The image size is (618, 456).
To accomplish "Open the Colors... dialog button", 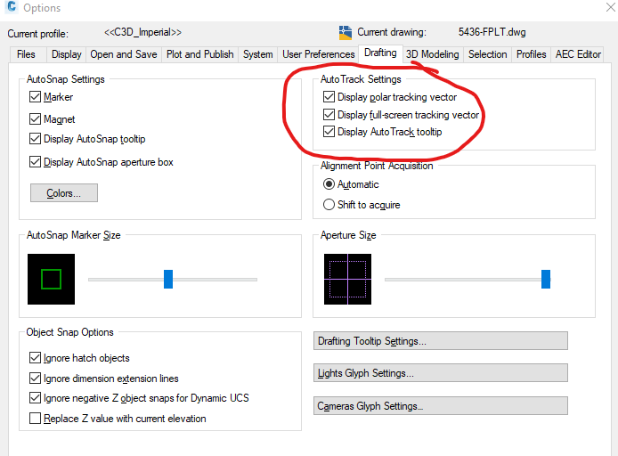I will coord(64,192).
